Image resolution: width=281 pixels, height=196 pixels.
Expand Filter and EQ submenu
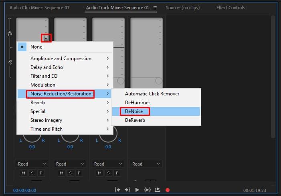coord(65,76)
